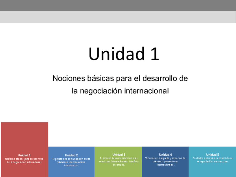Click the Nociones básicas subtitle text
The height and width of the screenshot is (177, 236).
[x=121, y=78]
